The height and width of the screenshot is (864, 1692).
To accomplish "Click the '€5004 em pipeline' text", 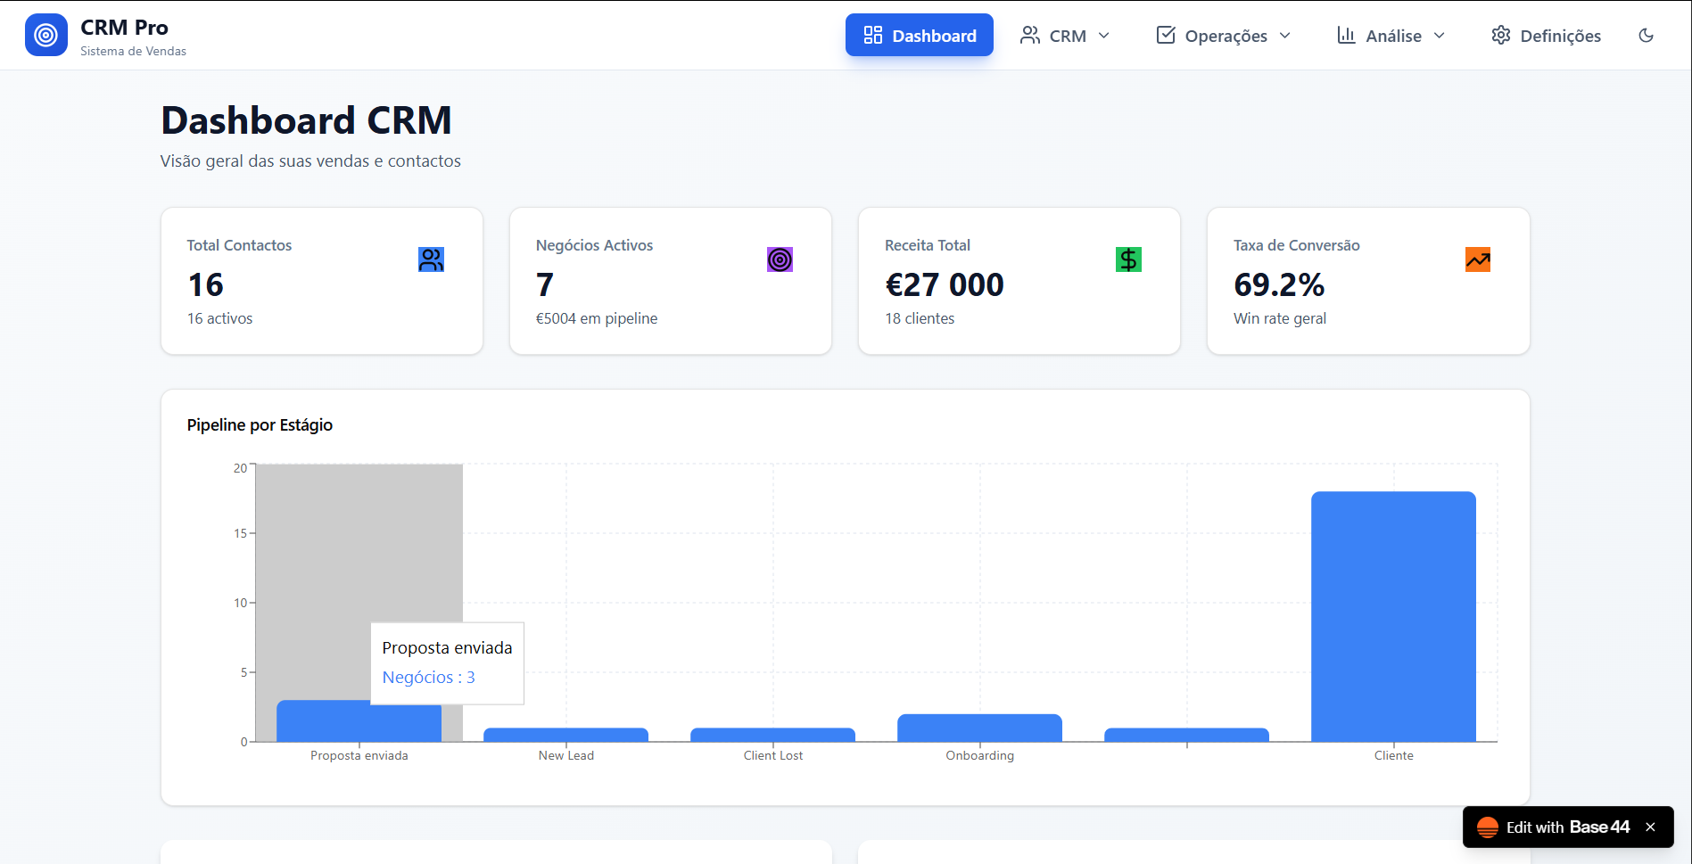I will click(597, 318).
